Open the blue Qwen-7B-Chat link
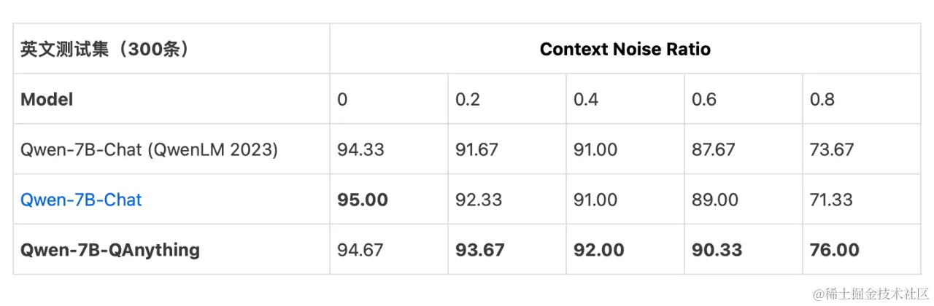 (x=81, y=200)
